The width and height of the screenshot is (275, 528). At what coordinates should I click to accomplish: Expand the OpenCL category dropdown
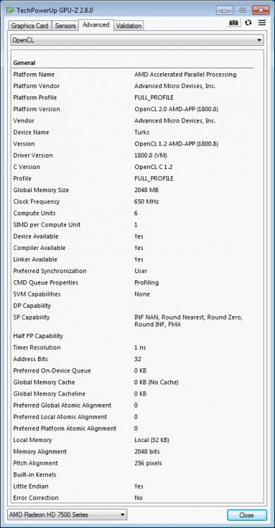(x=137, y=40)
